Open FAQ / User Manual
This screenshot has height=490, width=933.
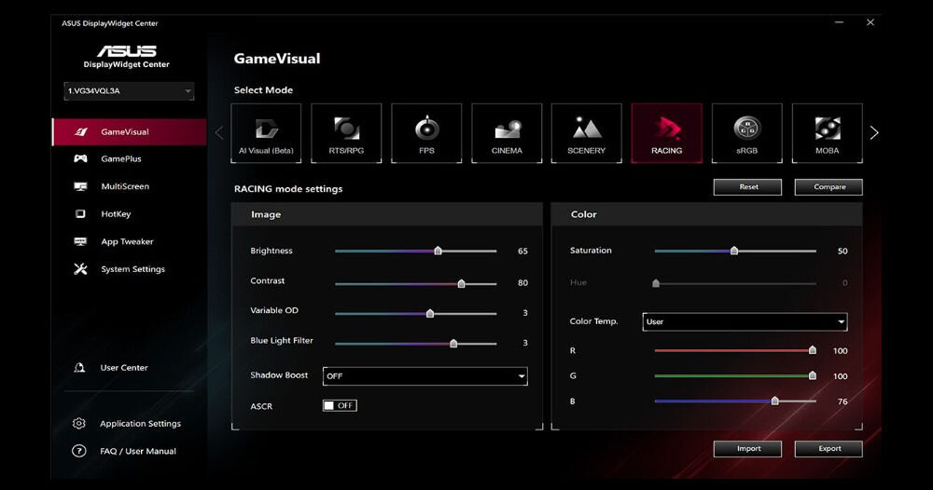pos(137,452)
